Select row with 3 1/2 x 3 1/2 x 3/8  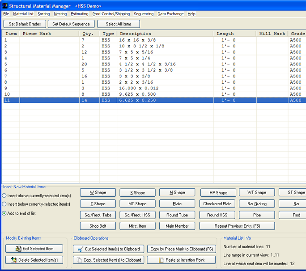click(154, 70)
